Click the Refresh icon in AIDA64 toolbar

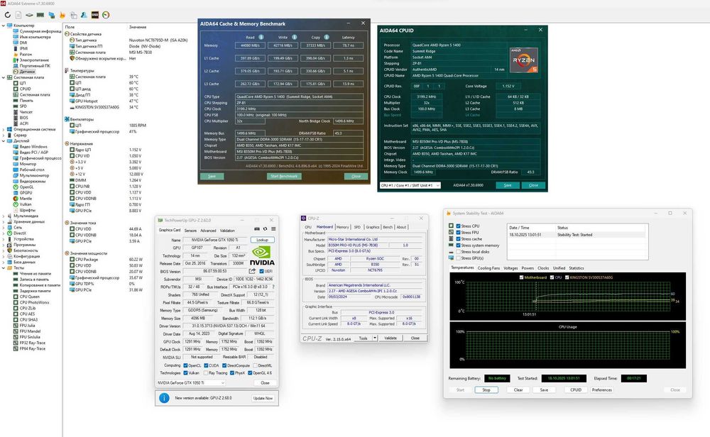(x=8, y=15)
